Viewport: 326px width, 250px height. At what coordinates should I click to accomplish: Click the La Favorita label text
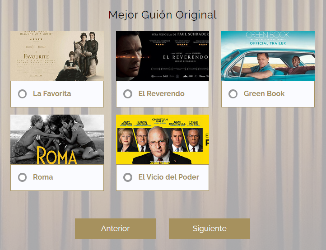point(52,94)
